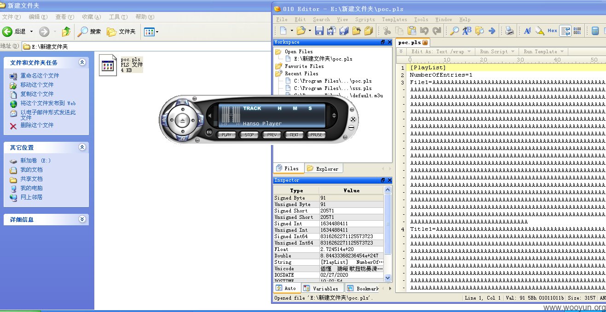This screenshot has height=312, width=606.
Task: Click the Explorer address bar field
Action: pyautogui.click(x=146, y=46)
